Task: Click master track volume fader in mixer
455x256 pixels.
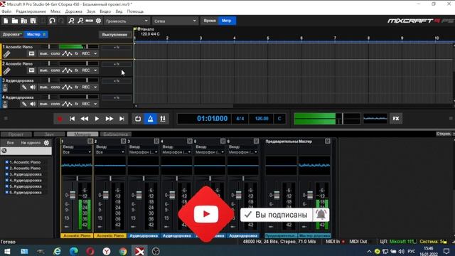Action: (x=310, y=196)
